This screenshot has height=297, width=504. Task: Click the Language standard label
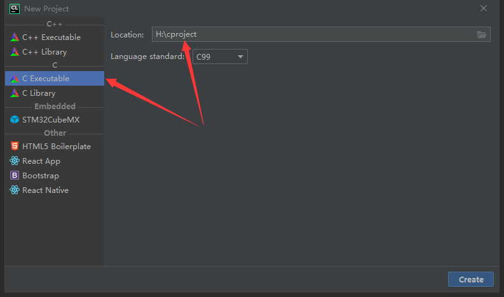(147, 56)
